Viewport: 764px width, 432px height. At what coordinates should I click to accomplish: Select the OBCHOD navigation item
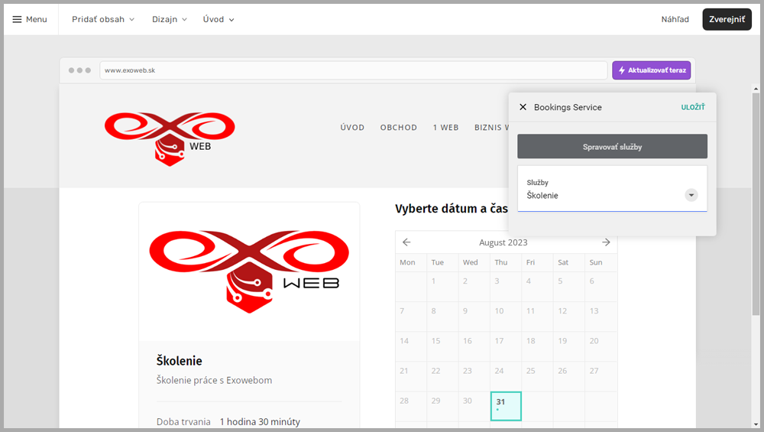pos(398,128)
